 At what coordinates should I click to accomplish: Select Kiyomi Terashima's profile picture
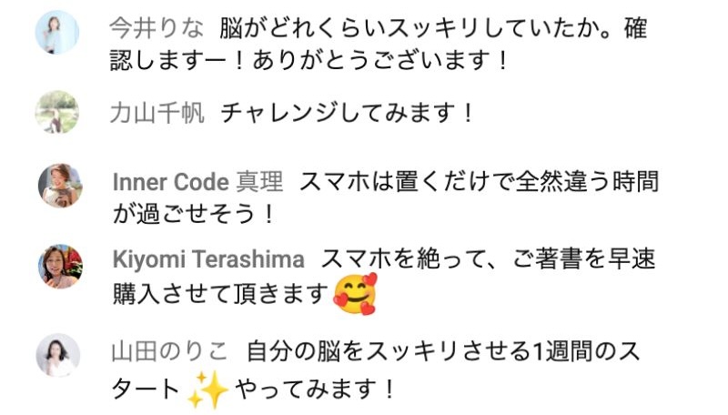tap(60, 267)
